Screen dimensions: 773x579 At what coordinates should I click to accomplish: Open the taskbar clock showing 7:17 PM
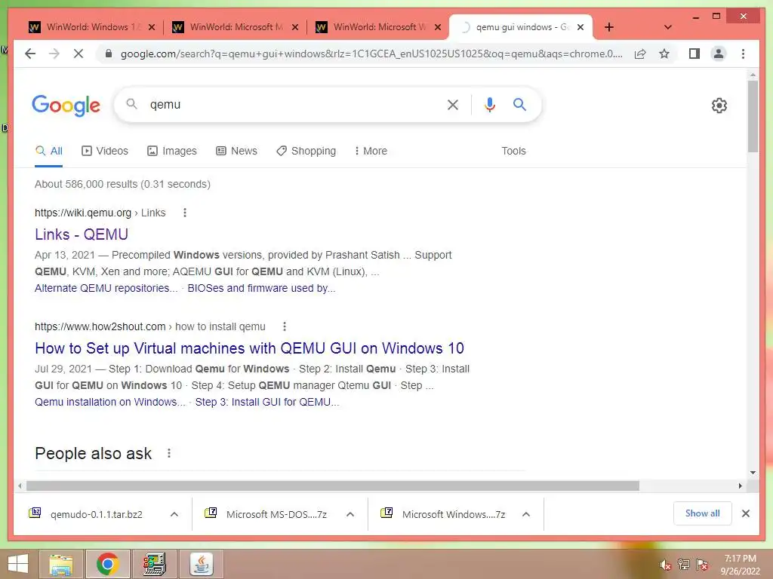740,565
